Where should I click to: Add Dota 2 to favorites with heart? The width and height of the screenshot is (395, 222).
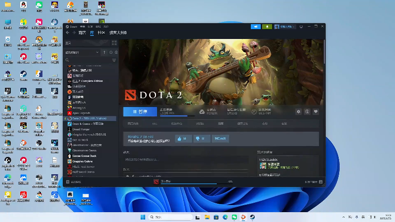pyautogui.click(x=316, y=111)
